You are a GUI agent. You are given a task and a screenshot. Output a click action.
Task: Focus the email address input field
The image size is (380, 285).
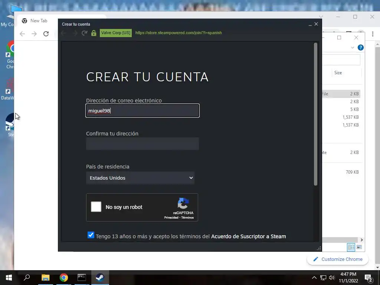coord(142,111)
